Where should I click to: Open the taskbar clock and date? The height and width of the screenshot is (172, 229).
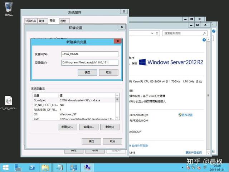pyautogui.click(x=217, y=168)
